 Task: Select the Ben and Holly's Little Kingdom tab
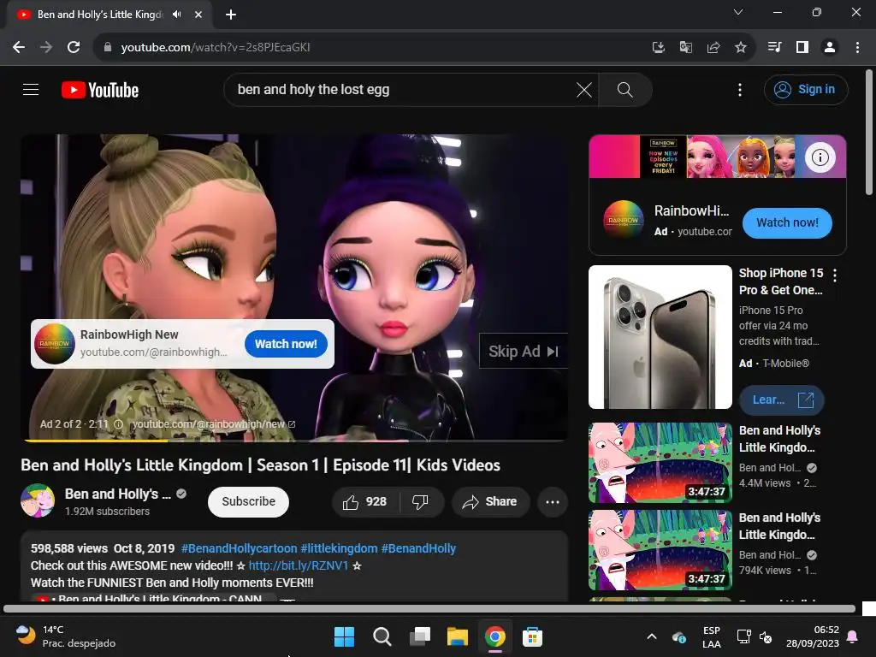(99, 15)
